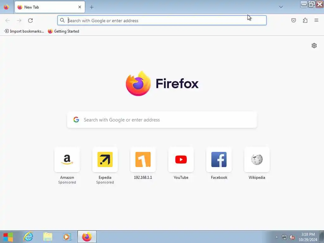The width and height of the screenshot is (324, 243).
Task: Click the Facebook label text
Action: [219, 178]
